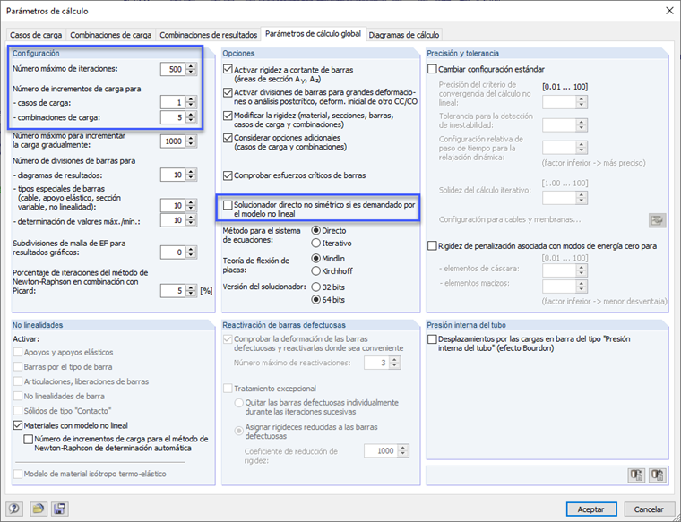Click the Tratamiento excepcional checkbox

[x=228, y=389]
